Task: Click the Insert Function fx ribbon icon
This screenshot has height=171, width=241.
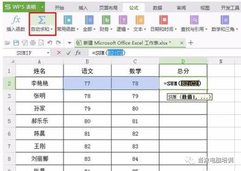Action: (16, 20)
